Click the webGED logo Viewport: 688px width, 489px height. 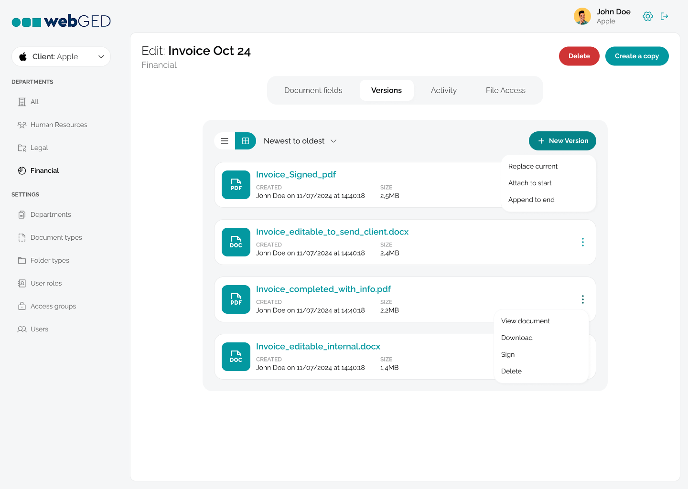click(61, 21)
